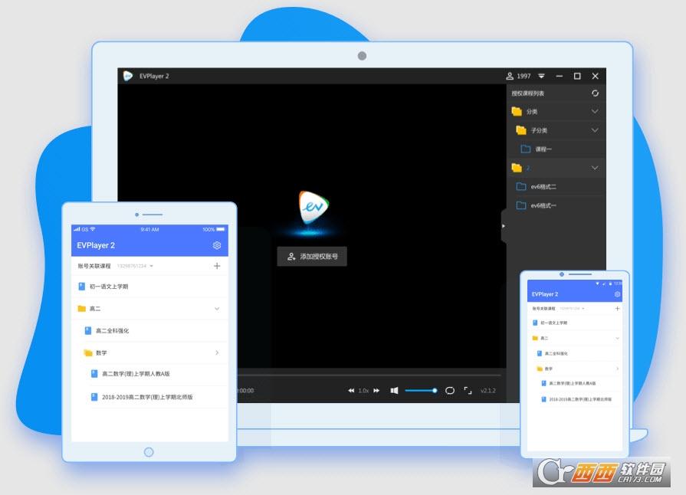Open 初一语文上学期 course on the phone
Screen dimensions: 686x495
[x=574, y=323]
